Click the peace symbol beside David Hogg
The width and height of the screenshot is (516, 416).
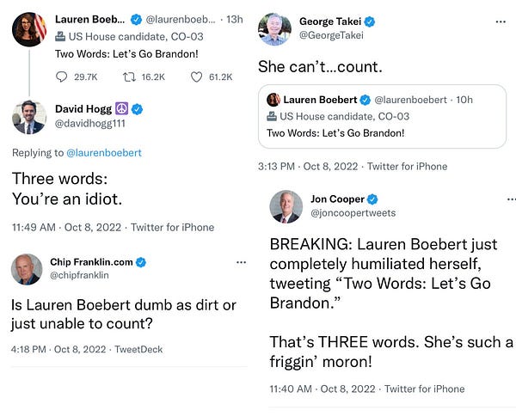click(121, 109)
